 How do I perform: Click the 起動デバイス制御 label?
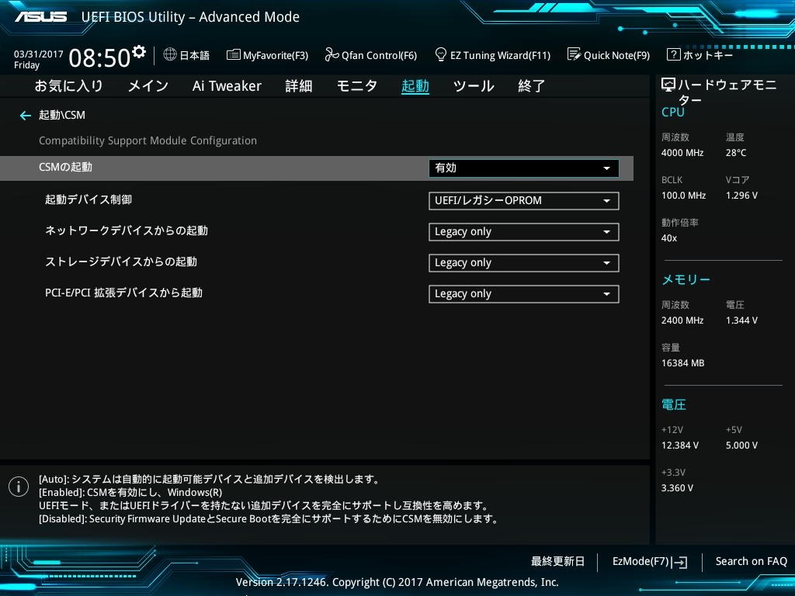click(x=89, y=199)
